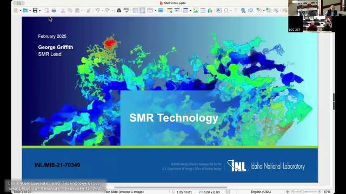Click the 67% zoom percentage
346x194 pixels.
click(327, 192)
